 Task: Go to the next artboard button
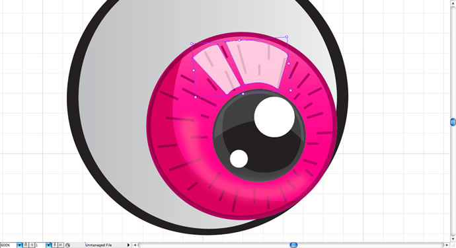coord(55,245)
